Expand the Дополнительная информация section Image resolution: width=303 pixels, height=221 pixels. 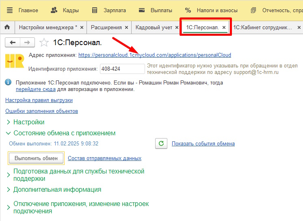click(x=57, y=189)
